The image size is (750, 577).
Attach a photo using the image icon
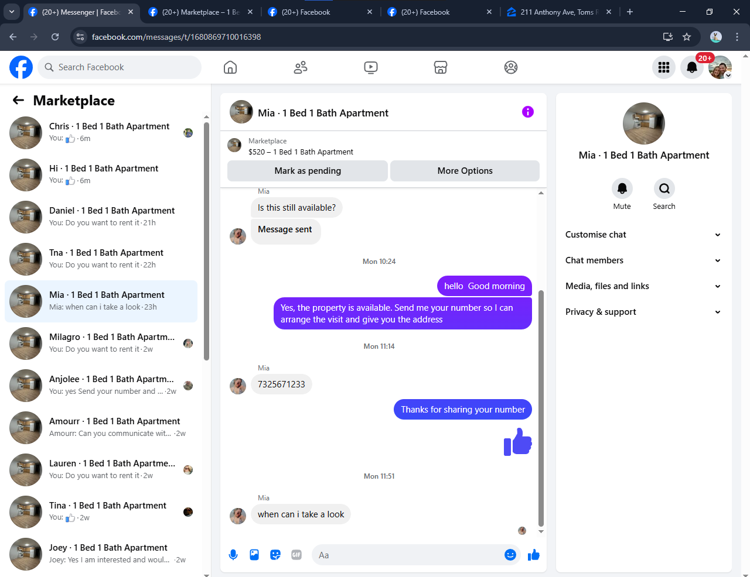tap(254, 555)
